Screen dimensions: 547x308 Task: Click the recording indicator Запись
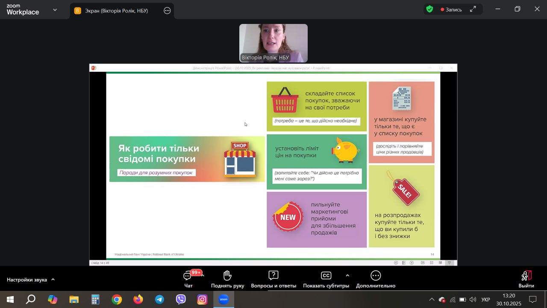[451, 9]
